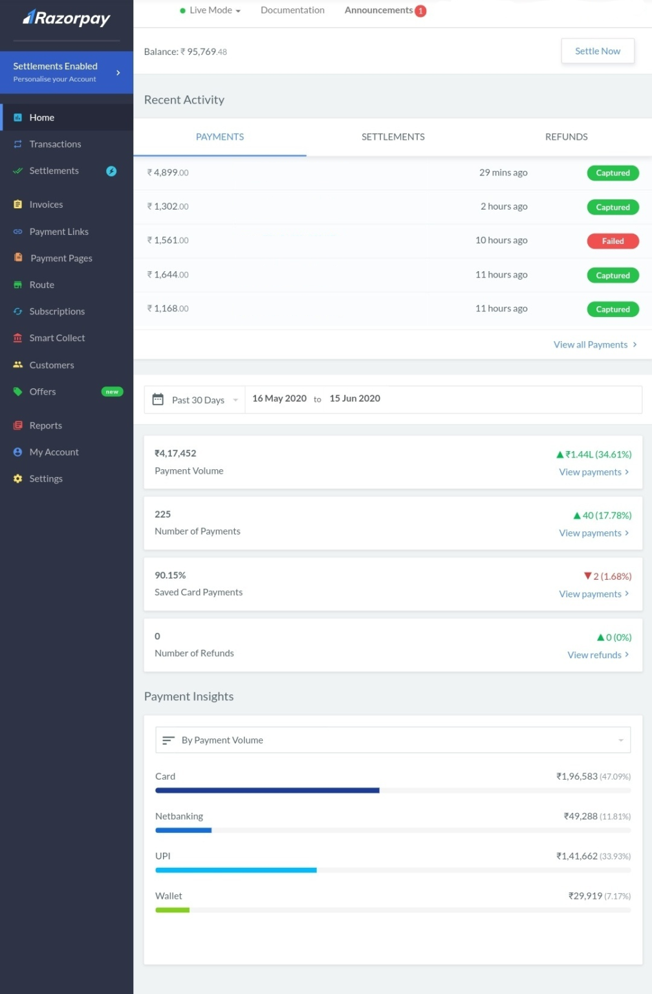
Task: Click the Smart Collect bank icon
Action: pos(17,338)
